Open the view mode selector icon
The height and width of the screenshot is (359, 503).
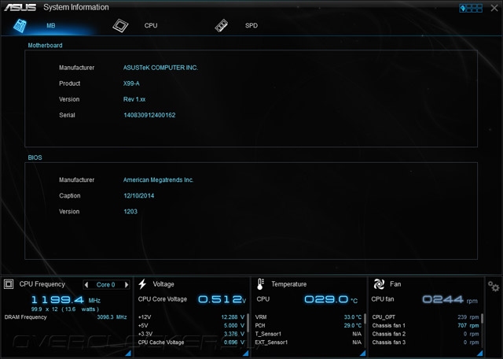pos(471,8)
